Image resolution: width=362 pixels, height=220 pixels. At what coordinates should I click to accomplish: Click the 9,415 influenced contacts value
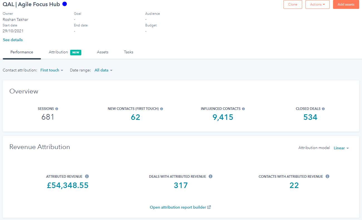(x=223, y=117)
